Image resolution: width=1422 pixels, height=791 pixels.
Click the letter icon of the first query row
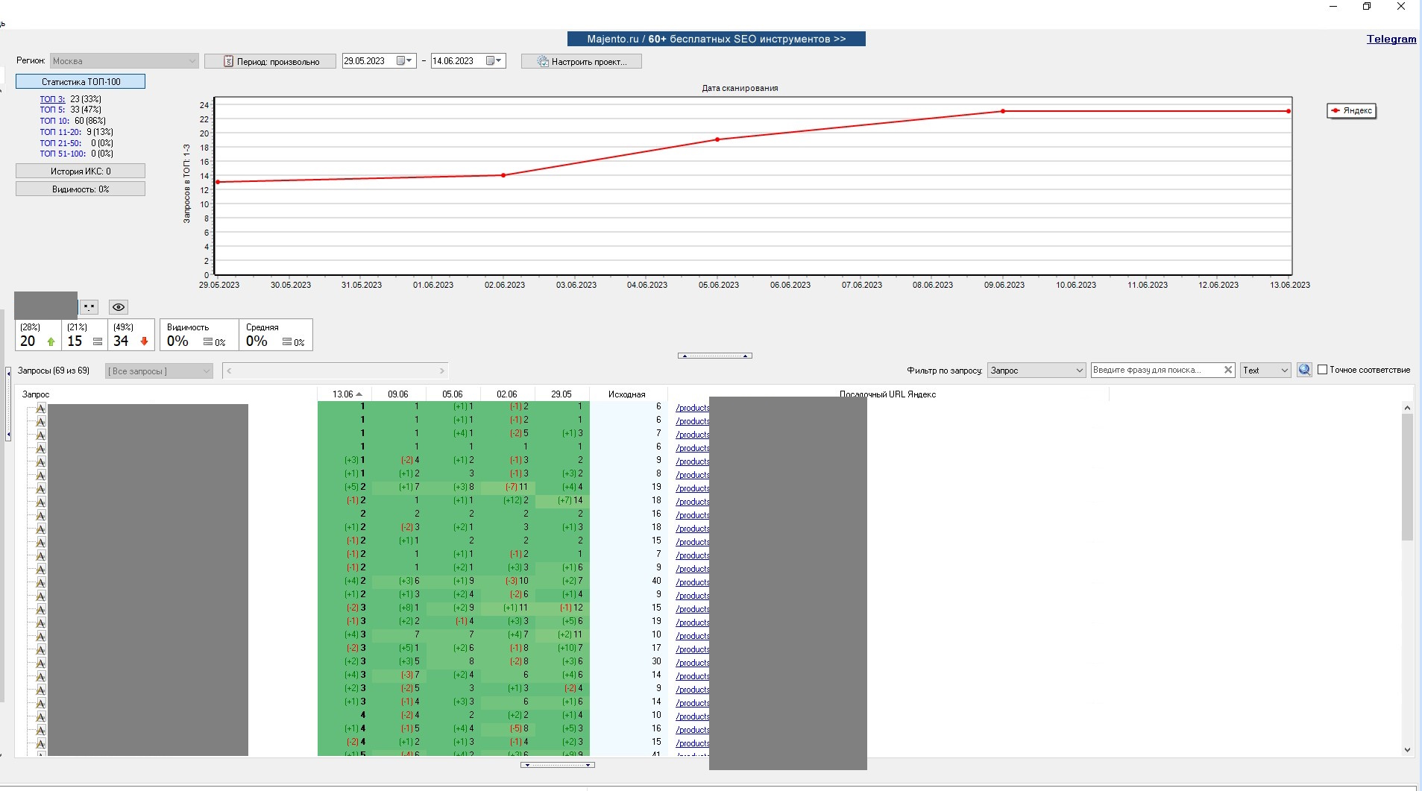pos(41,408)
